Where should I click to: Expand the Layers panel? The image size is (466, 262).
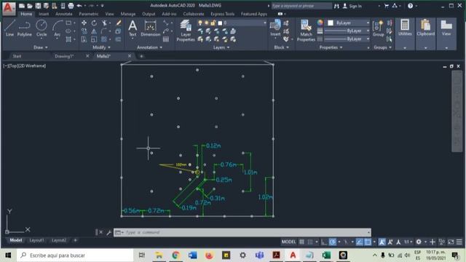coord(221,47)
